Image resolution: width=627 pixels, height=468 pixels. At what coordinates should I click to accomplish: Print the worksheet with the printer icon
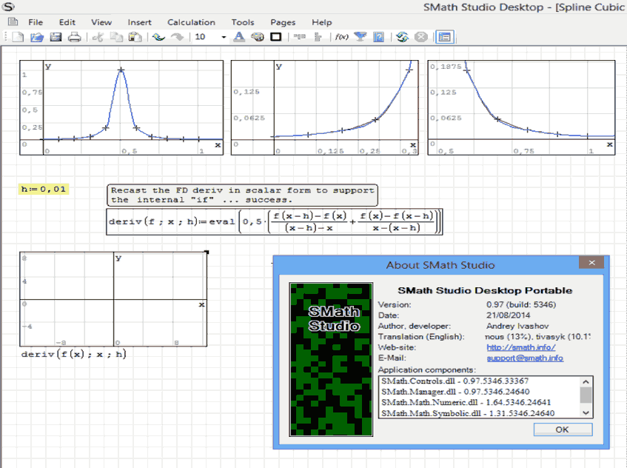coord(74,37)
